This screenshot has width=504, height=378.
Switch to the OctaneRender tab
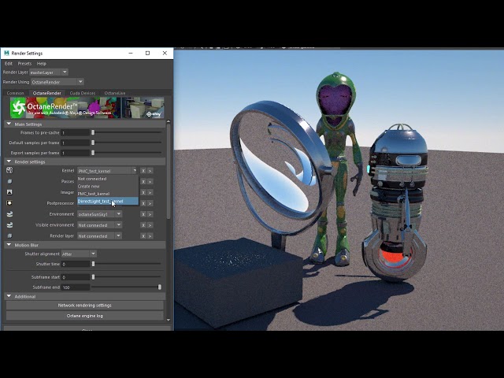(x=47, y=93)
